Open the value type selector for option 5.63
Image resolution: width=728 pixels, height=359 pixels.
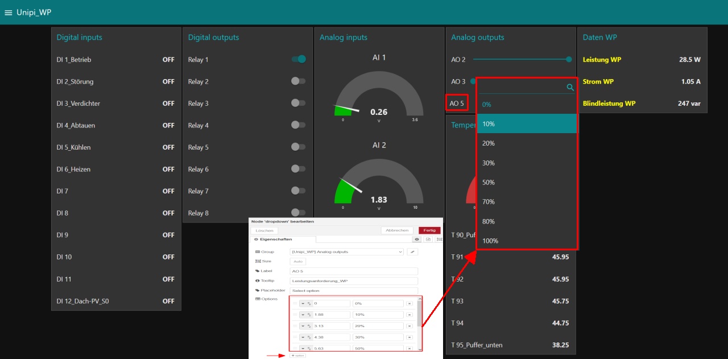[306, 348]
